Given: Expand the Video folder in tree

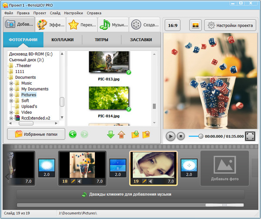Looking at the screenshot, I should 11,112.
